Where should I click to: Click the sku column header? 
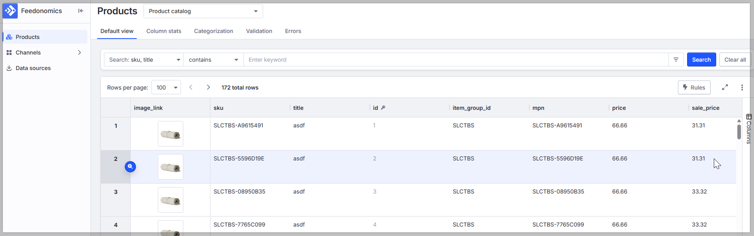[x=218, y=108]
